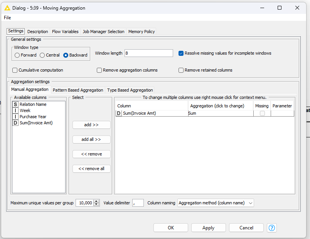Open the Column naming dropdown
This screenshot has width=310, height=239.
[x=216, y=203]
